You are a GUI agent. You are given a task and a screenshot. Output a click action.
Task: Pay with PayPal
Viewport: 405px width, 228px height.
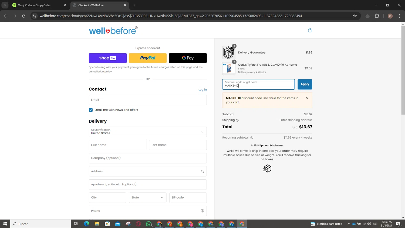(148, 58)
